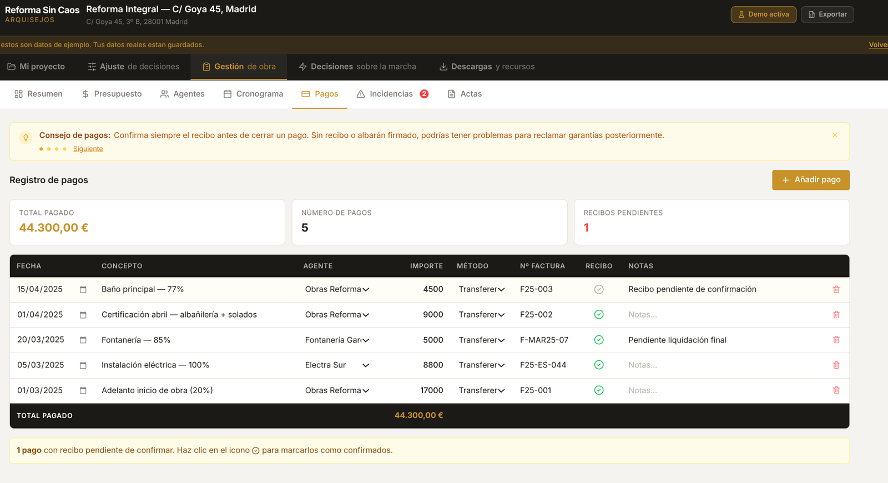Click the Demo activa button
Image resolution: width=888 pixels, height=483 pixels.
(x=764, y=14)
